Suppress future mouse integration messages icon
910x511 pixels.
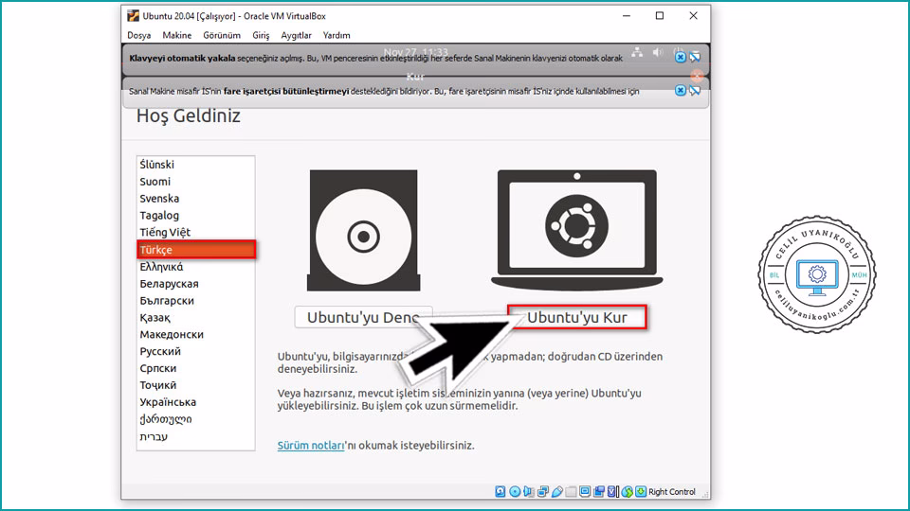pyautogui.click(x=695, y=91)
